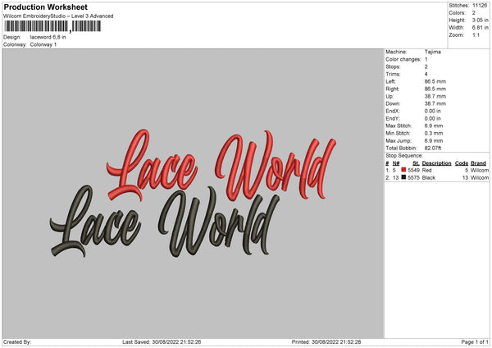Click the 'Color changes' row

407,59
